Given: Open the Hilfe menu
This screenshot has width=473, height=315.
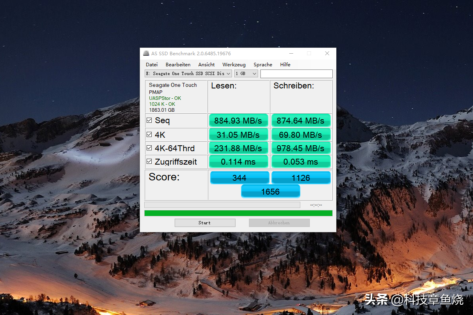Looking at the screenshot, I should [x=285, y=64].
